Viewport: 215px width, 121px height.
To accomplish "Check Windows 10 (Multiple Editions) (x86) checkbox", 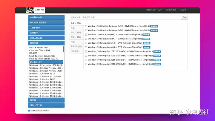I will (x=86, y=30).
